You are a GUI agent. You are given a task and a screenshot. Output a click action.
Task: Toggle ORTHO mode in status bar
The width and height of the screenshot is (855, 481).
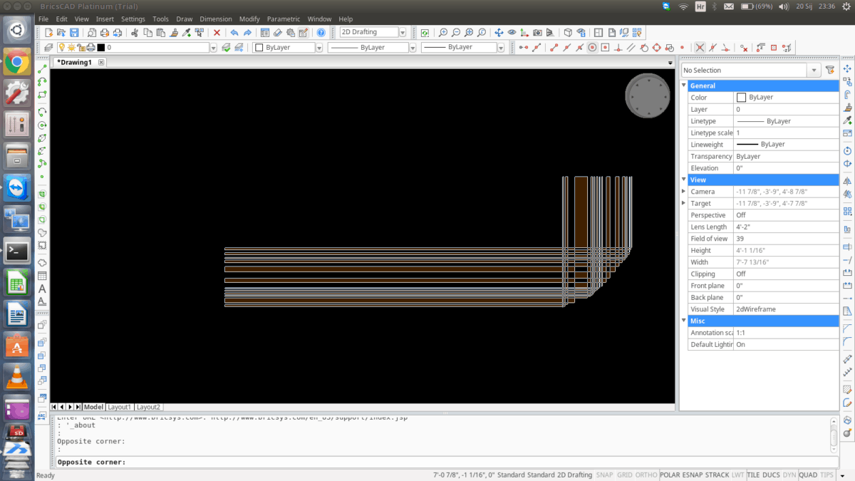pos(646,475)
